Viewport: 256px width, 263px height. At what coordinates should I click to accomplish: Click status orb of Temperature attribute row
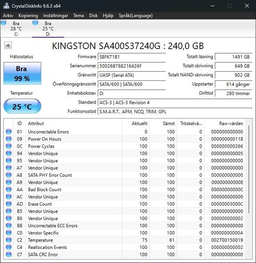(x=9, y=240)
